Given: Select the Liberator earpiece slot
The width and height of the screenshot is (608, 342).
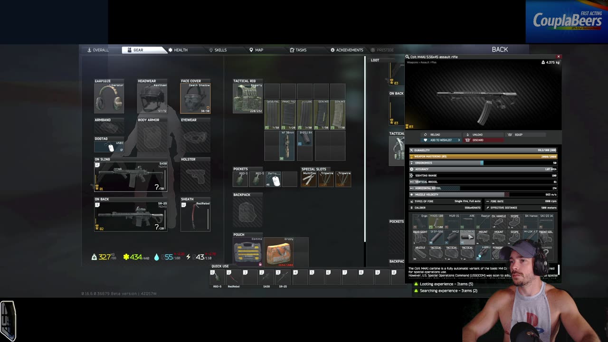Looking at the screenshot, I should (x=109, y=98).
